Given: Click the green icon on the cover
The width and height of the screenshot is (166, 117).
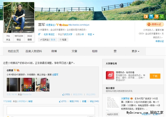Looking at the screenshot, I should coord(162,16).
